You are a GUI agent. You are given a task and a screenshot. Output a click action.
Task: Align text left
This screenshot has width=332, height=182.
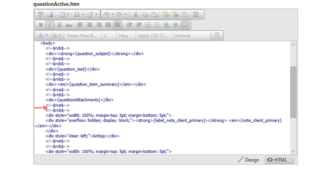80,25
